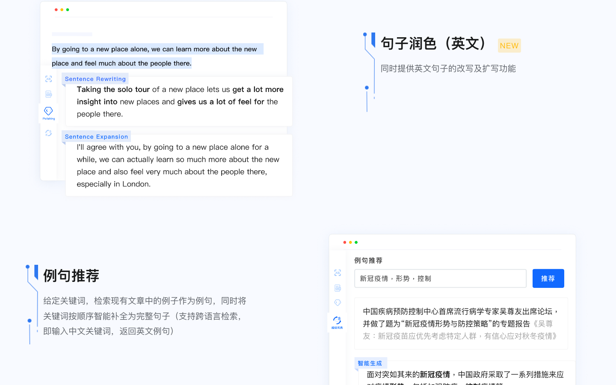Select the AB proofreading icon beside Sentence Rewriting

pos(48,79)
